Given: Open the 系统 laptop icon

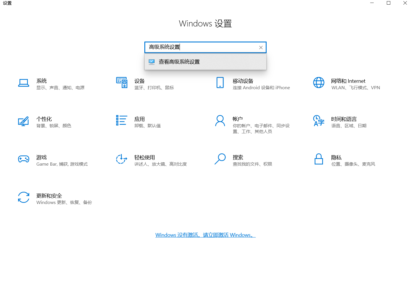Looking at the screenshot, I should point(24,83).
